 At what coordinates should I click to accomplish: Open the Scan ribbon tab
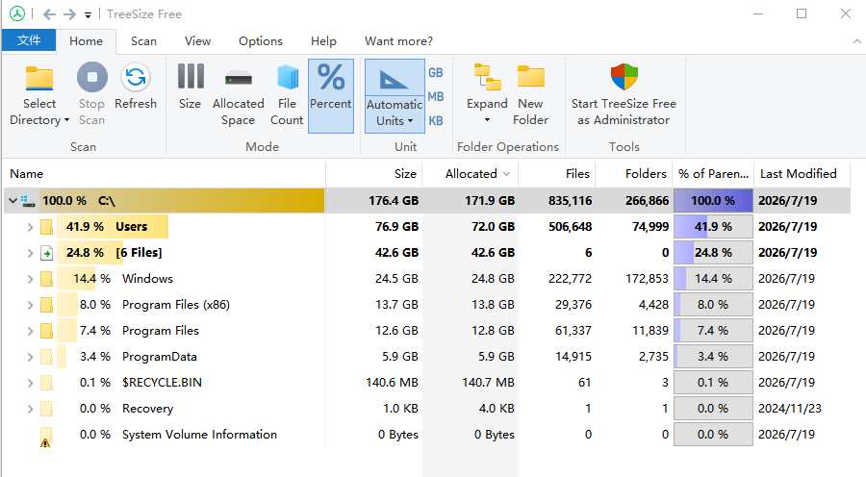pyautogui.click(x=143, y=41)
